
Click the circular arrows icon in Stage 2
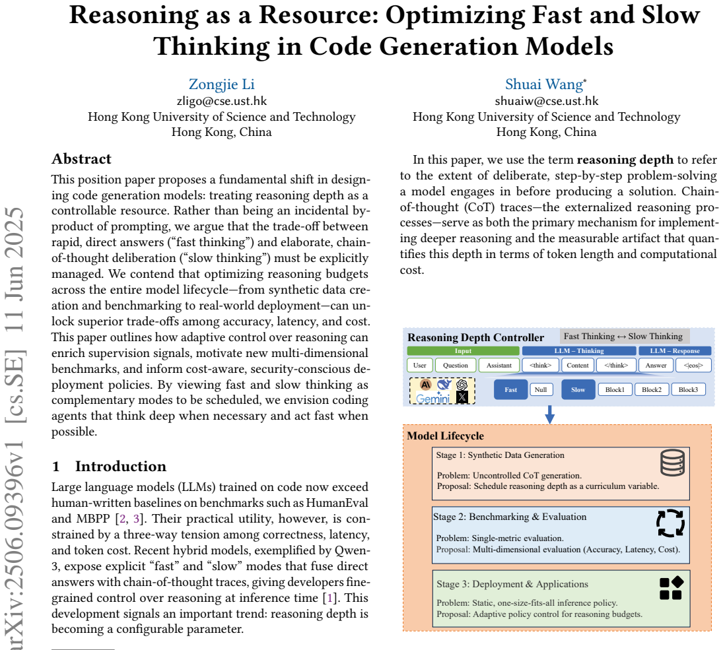click(670, 523)
